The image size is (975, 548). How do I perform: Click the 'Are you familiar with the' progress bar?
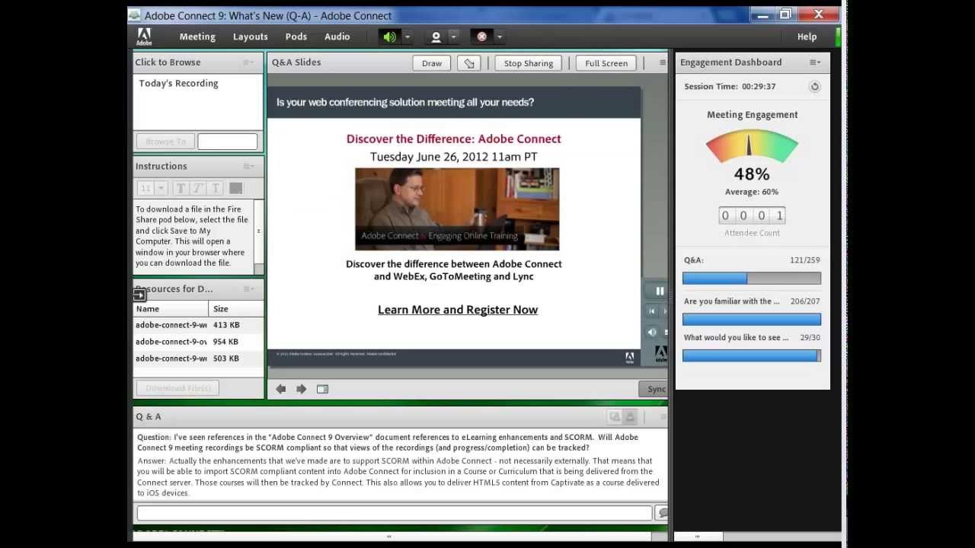click(x=752, y=320)
